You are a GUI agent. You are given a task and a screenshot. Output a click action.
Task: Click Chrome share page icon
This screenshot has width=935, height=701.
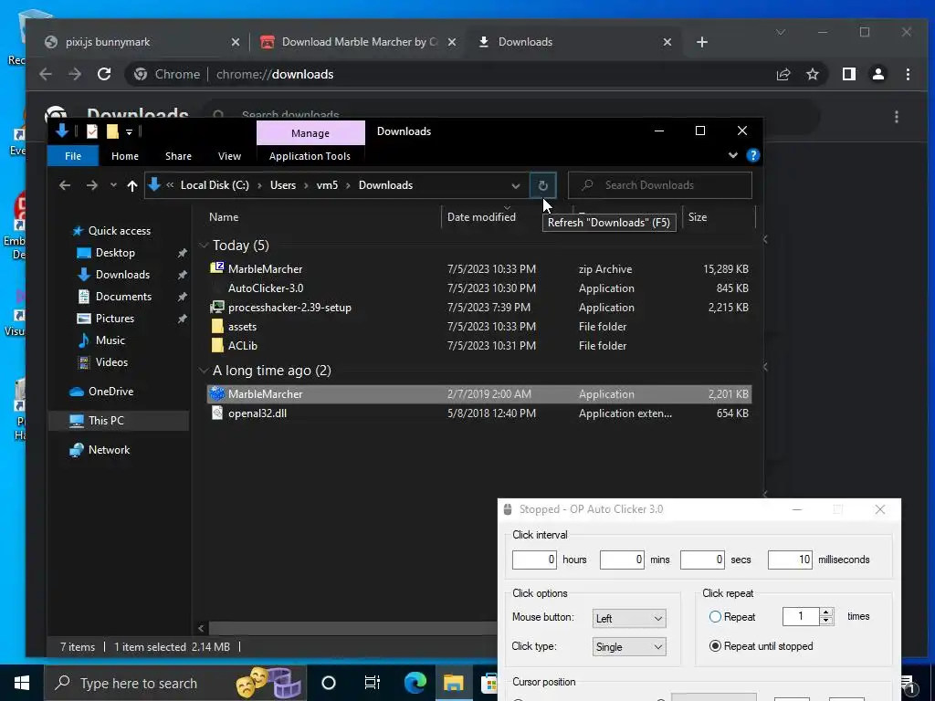tap(783, 74)
